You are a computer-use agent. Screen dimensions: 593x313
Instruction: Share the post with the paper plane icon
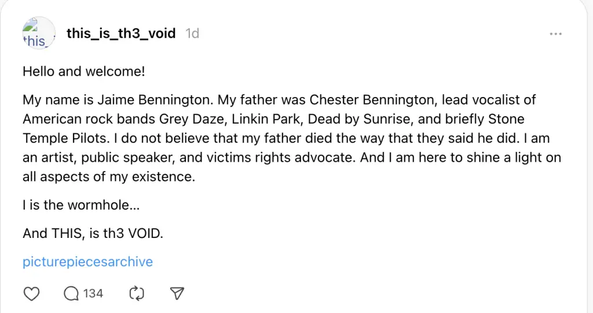pos(177,293)
